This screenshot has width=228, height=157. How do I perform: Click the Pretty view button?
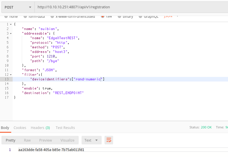point(11,140)
